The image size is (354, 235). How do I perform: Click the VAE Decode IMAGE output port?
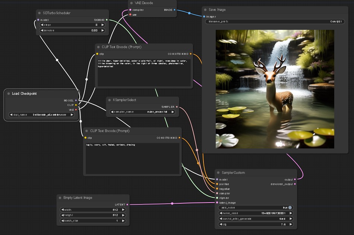point(174,10)
